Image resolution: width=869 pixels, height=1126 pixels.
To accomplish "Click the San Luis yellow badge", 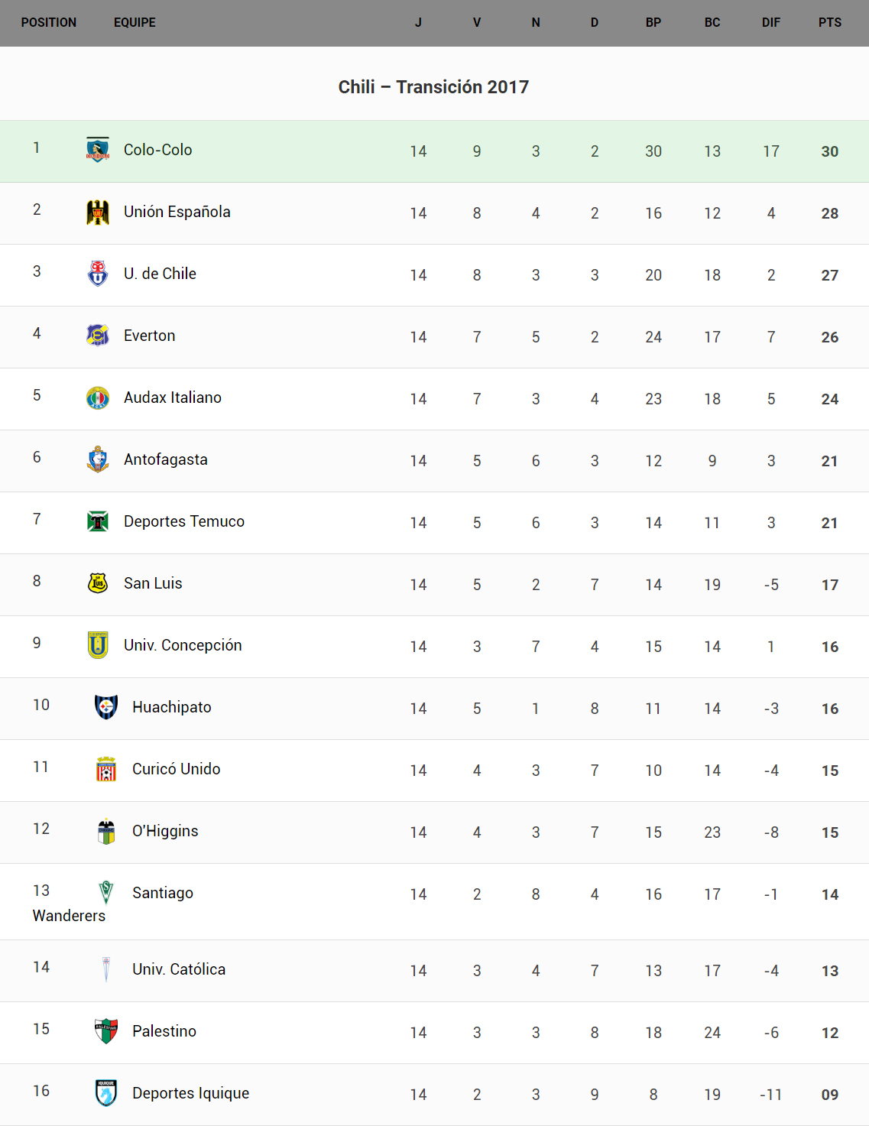I will (x=98, y=583).
